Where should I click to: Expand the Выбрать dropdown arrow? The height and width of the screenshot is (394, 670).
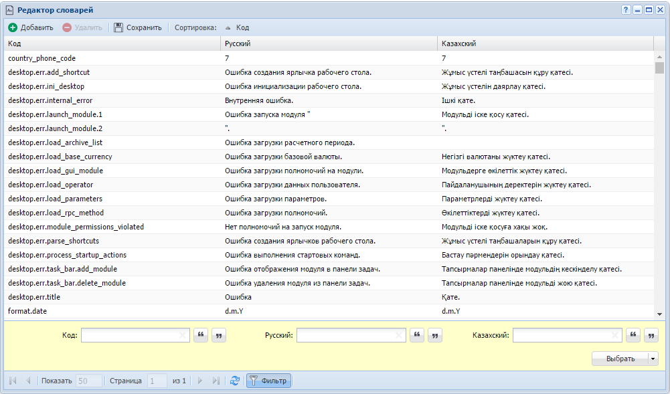tap(653, 359)
